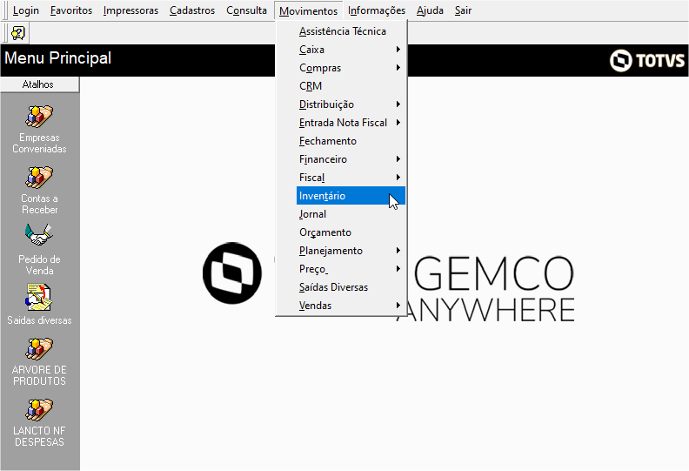Expand the Caixa submenu
689x471 pixels.
click(x=351, y=50)
